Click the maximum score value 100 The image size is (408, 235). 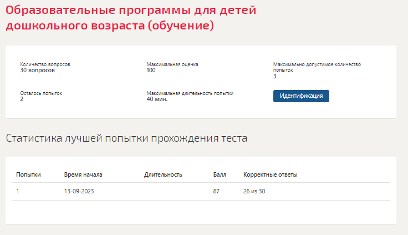[x=151, y=70]
